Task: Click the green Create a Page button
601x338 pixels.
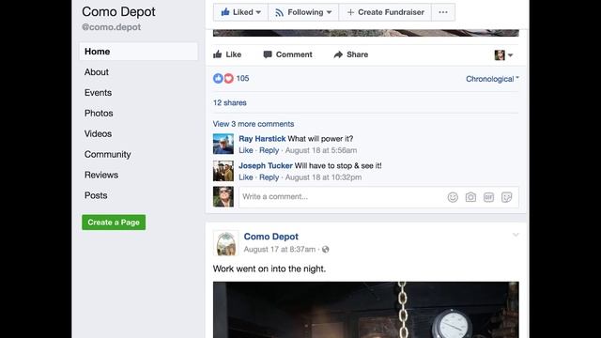Action: 114,223
